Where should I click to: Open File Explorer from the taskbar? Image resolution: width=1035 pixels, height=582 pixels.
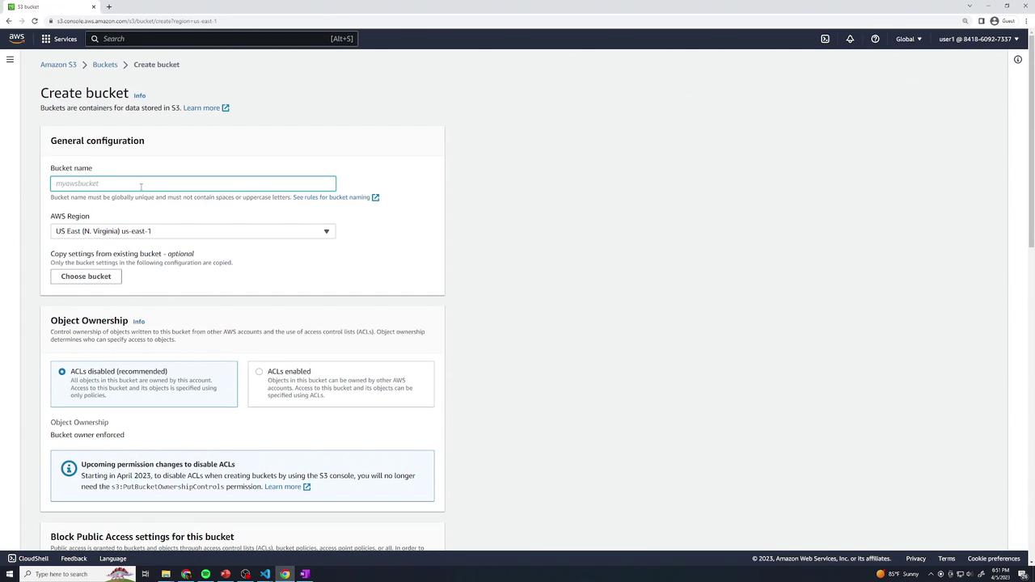pyautogui.click(x=166, y=574)
